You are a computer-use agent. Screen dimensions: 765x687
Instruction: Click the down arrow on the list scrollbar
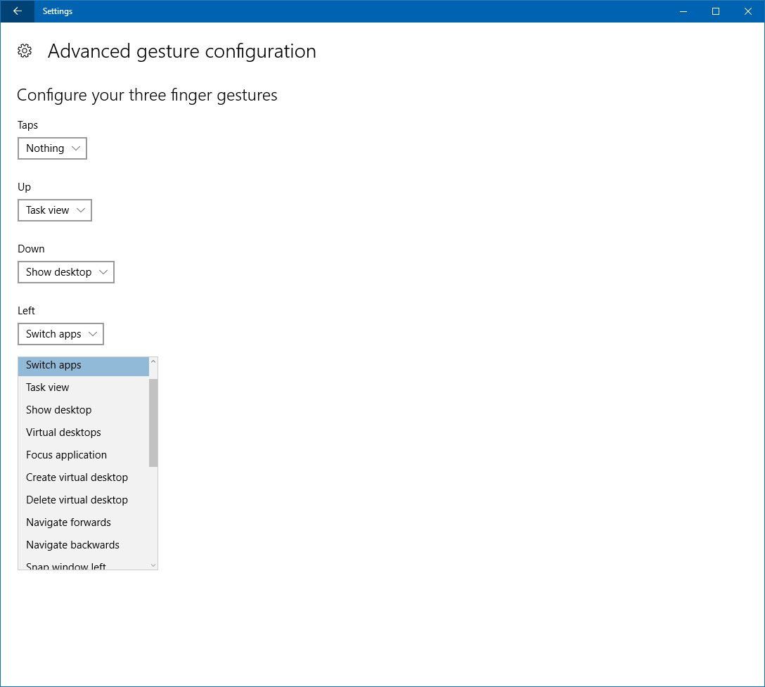[153, 564]
